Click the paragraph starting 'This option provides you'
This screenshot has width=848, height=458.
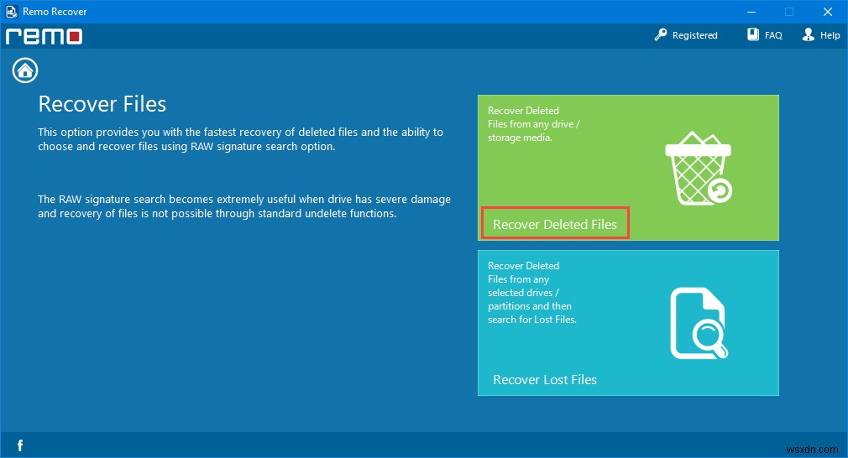pyautogui.click(x=240, y=138)
